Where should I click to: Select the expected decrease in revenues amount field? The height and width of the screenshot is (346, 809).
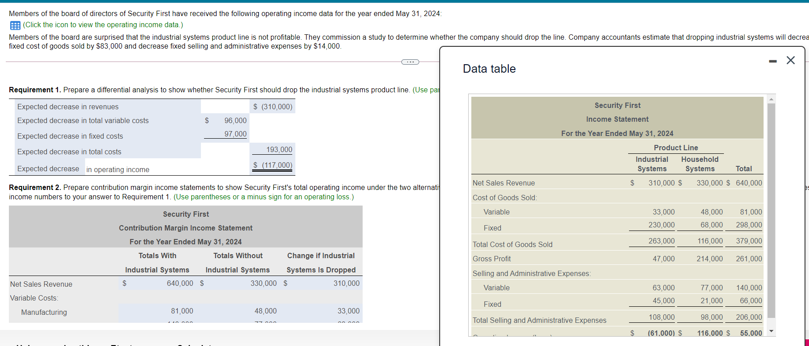coord(273,107)
